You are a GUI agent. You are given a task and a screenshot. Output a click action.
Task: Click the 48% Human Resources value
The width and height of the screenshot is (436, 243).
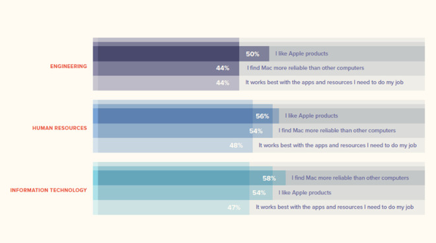point(236,145)
